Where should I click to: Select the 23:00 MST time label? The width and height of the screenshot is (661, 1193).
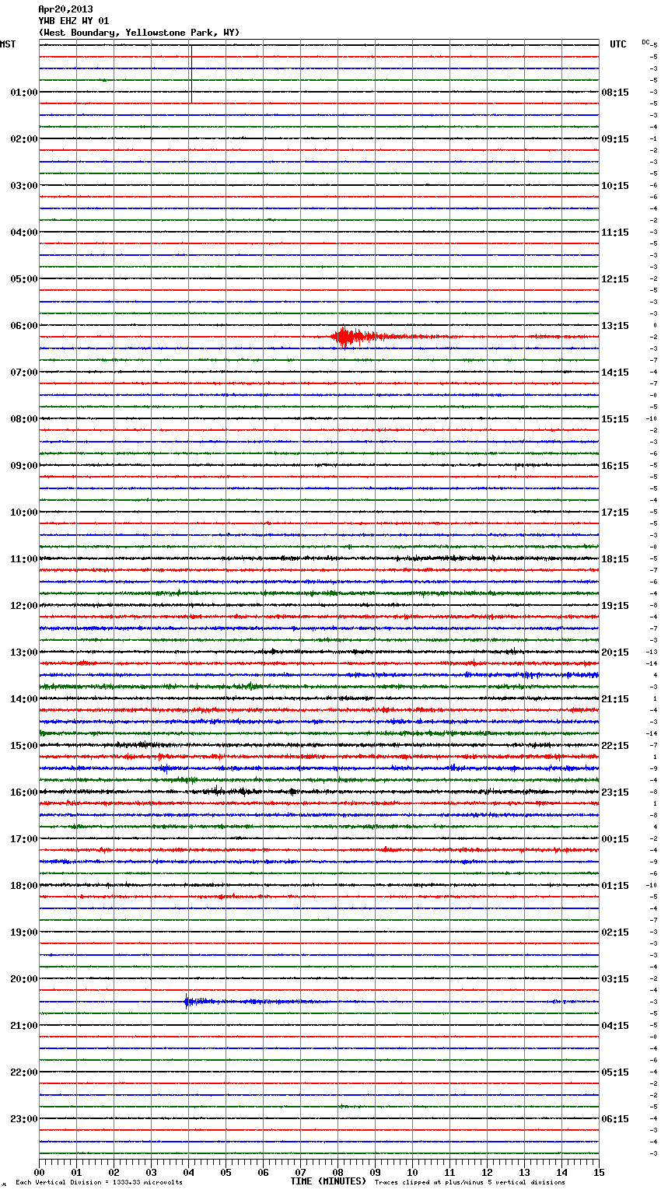pos(23,1119)
